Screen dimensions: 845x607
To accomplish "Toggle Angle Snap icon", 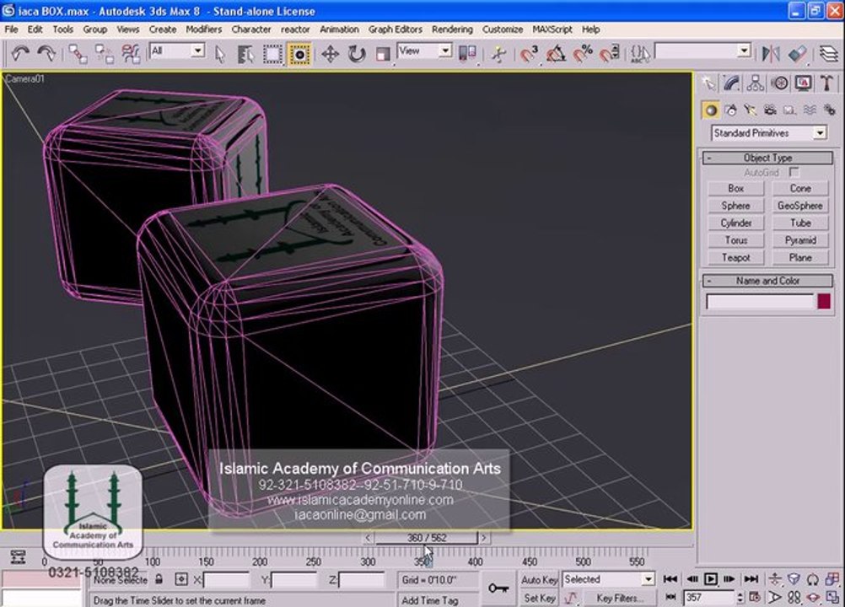I will pyautogui.click(x=556, y=54).
